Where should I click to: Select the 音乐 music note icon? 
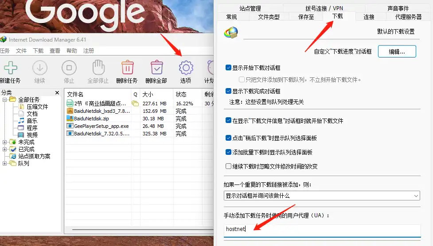[21, 120]
